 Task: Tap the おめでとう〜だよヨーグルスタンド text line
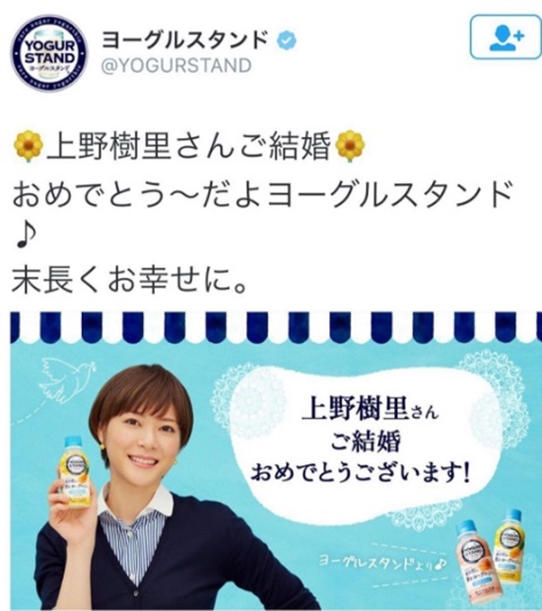point(262,194)
